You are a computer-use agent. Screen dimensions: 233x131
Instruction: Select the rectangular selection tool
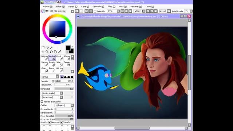click(x=43, y=48)
